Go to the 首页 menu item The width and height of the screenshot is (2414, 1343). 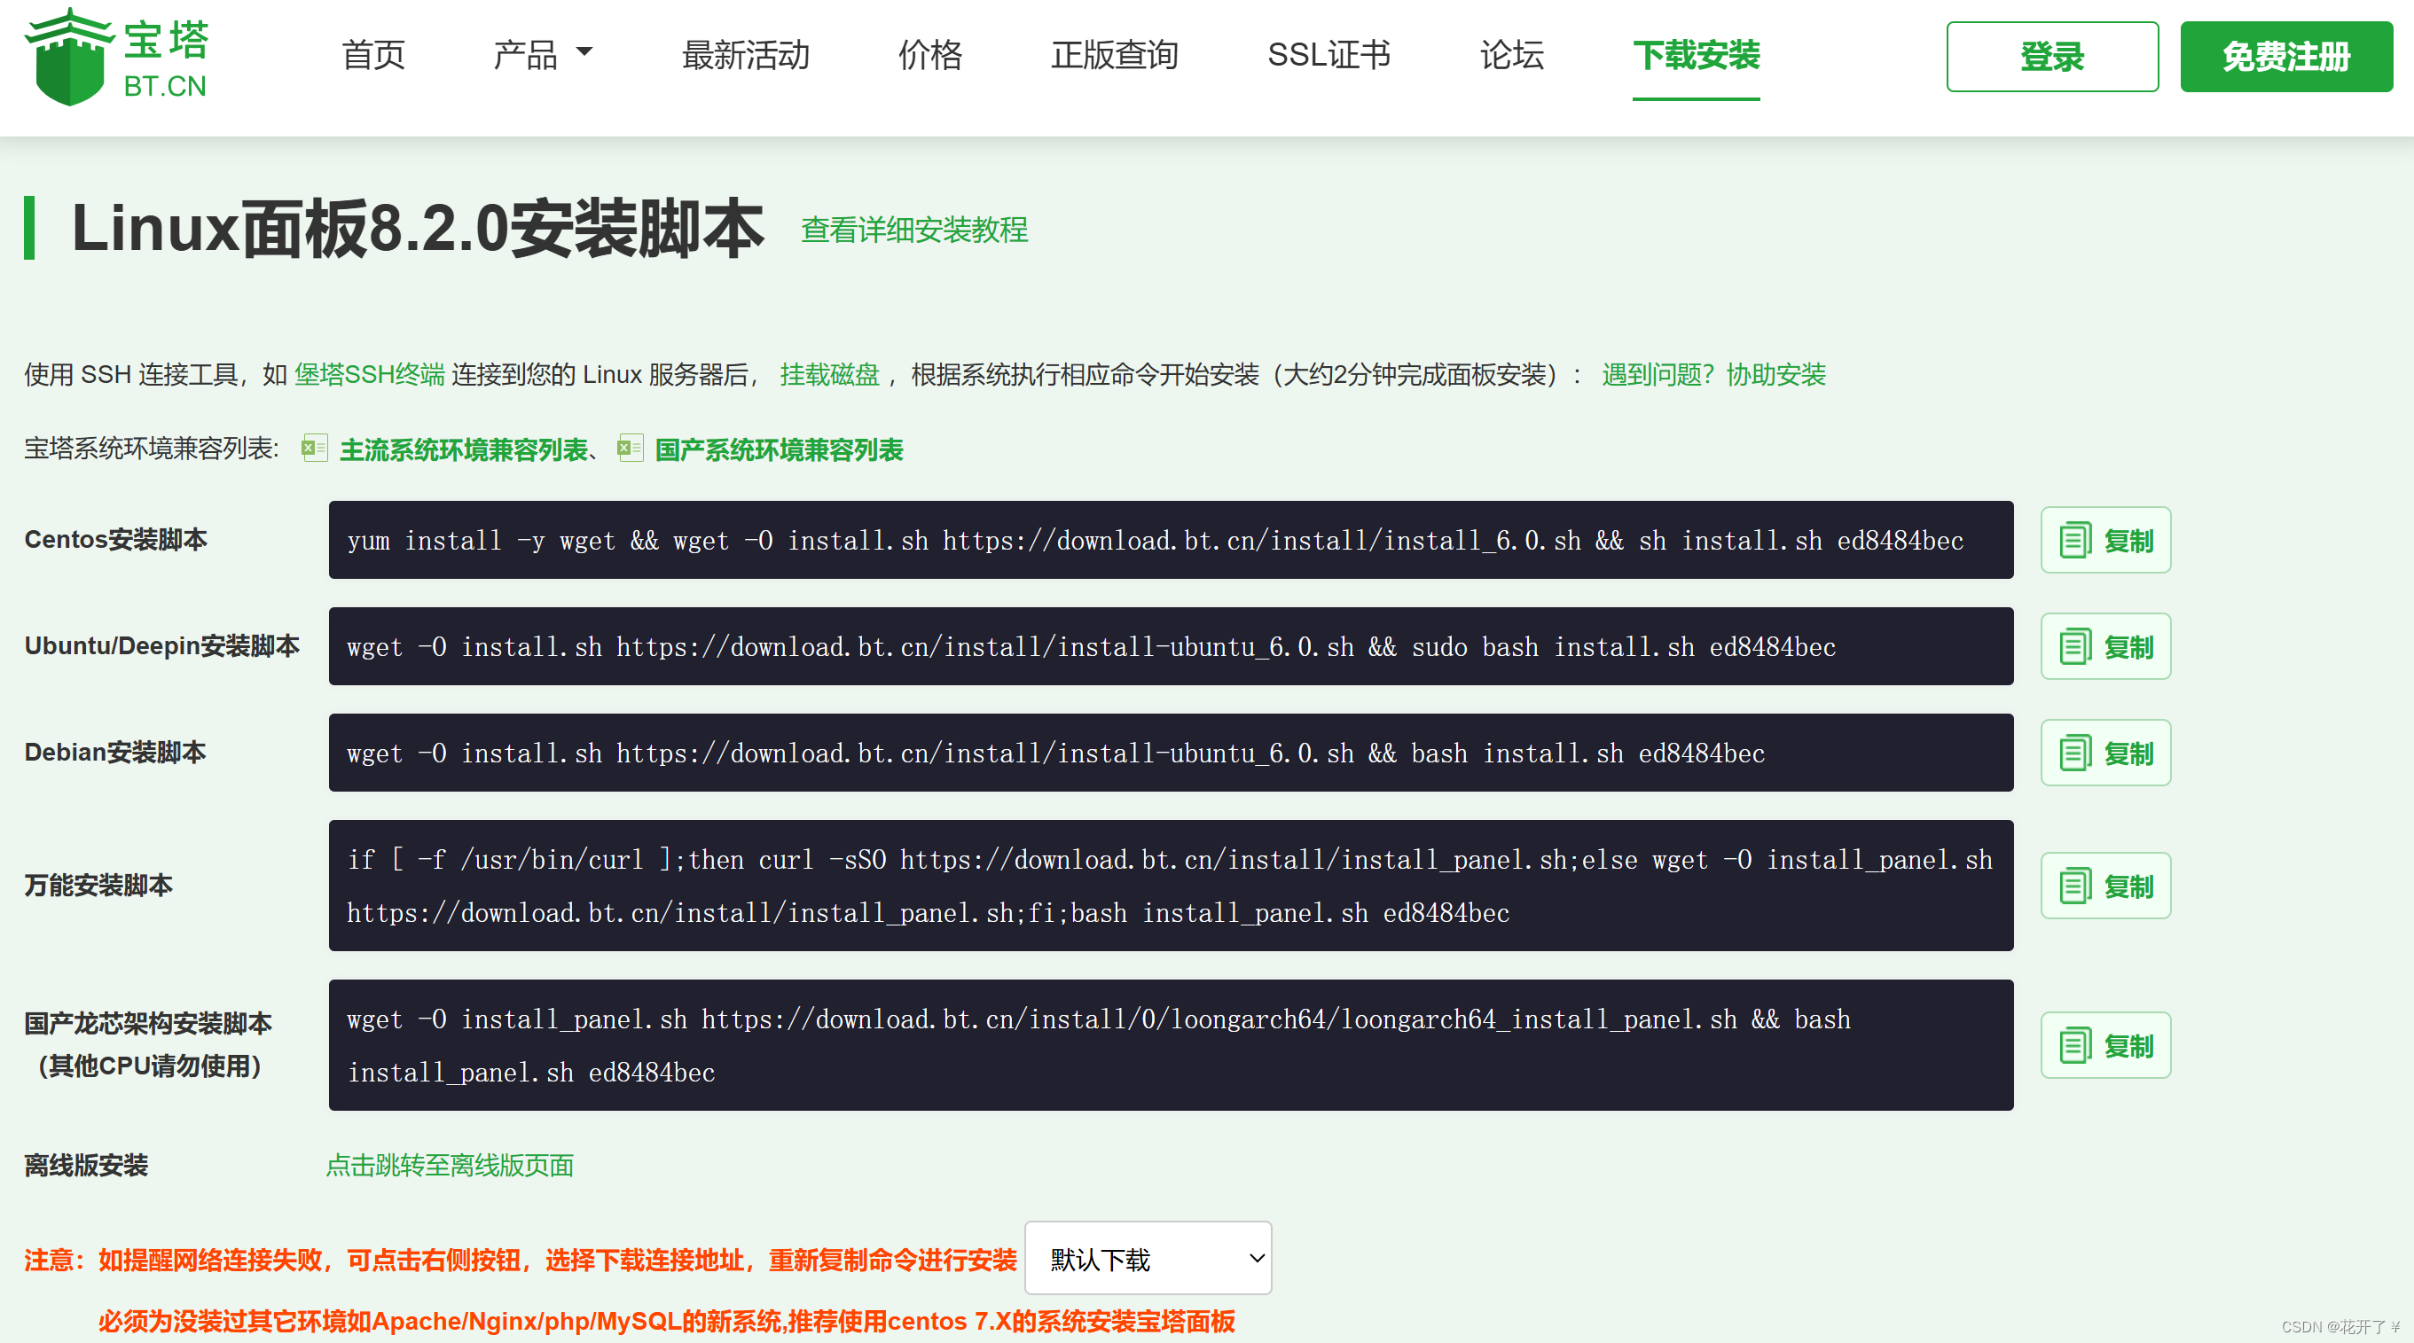373,54
